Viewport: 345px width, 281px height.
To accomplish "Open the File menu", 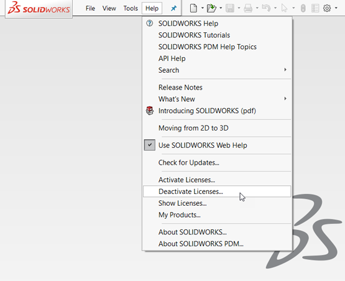I will click(90, 8).
